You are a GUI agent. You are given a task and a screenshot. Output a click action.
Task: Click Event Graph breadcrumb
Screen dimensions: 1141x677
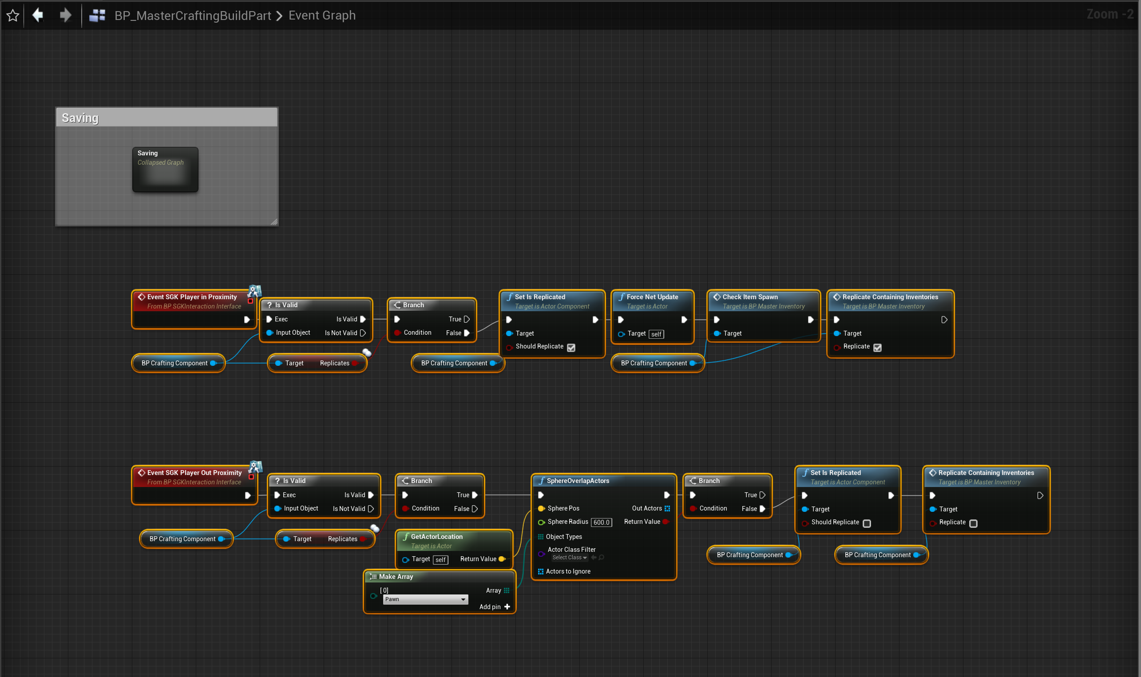pos(321,16)
